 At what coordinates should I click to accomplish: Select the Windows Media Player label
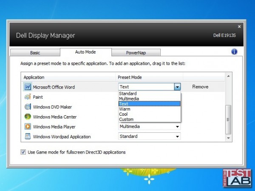(x=54, y=127)
